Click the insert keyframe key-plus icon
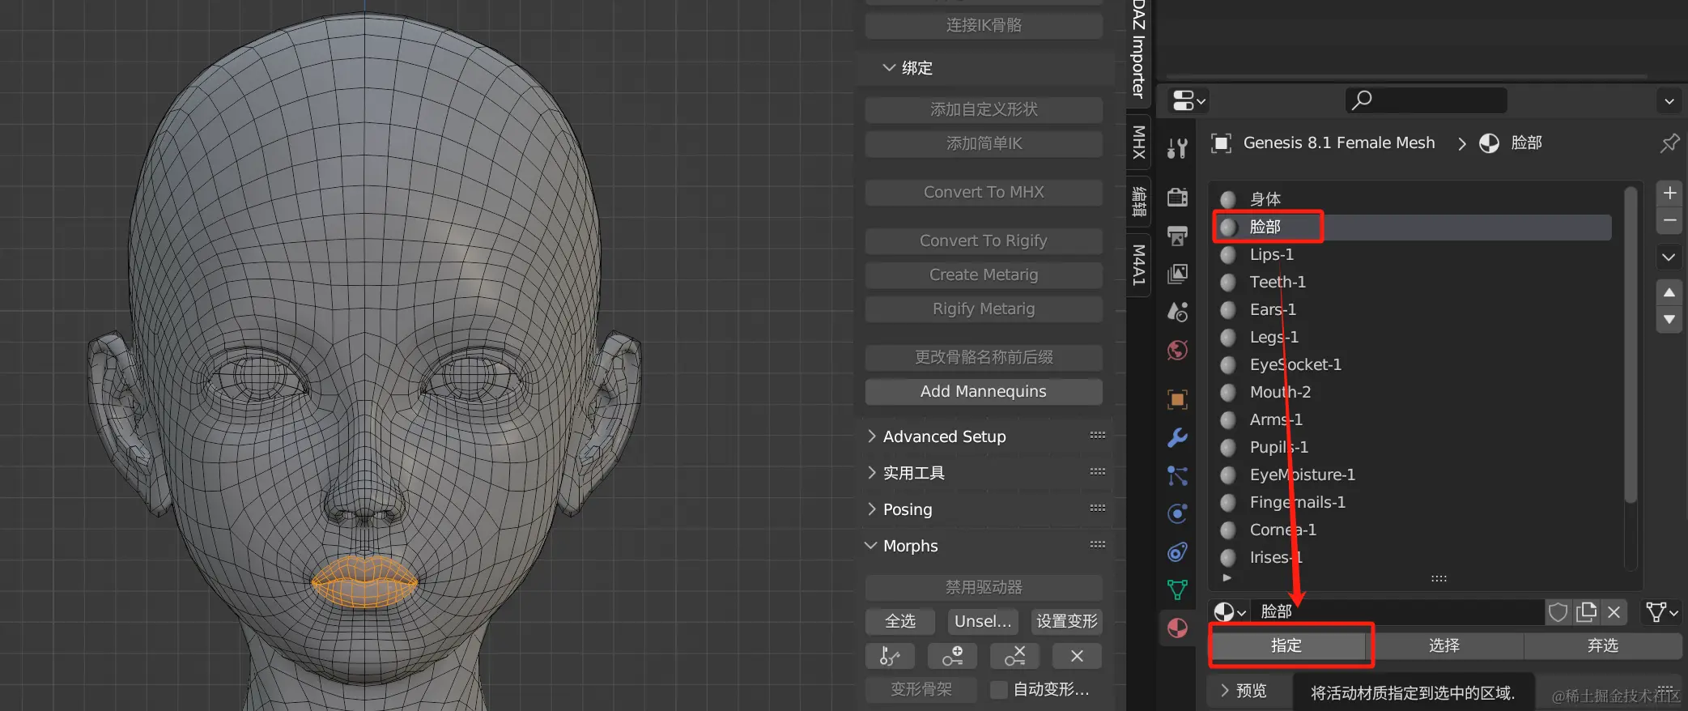Screen dimensions: 1688x711 tap(953, 656)
